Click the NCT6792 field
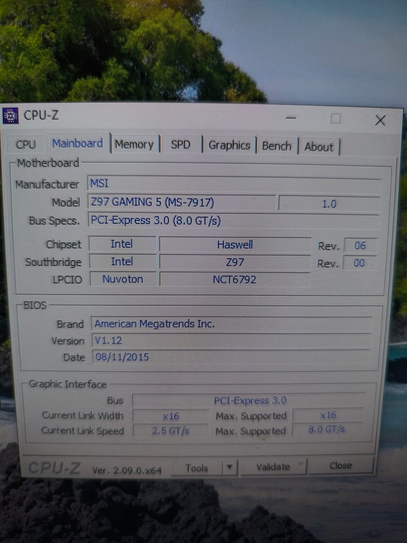The image size is (407, 543). (235, 280)
